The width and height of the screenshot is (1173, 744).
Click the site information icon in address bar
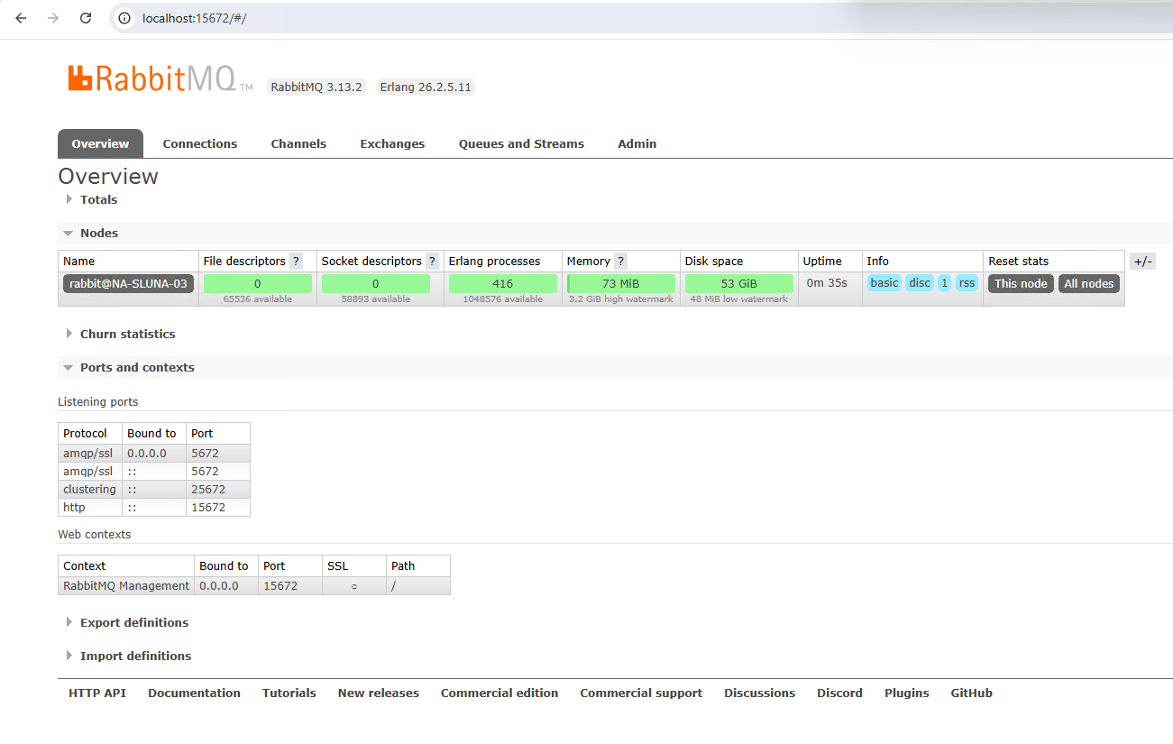[x=125, y=18]
